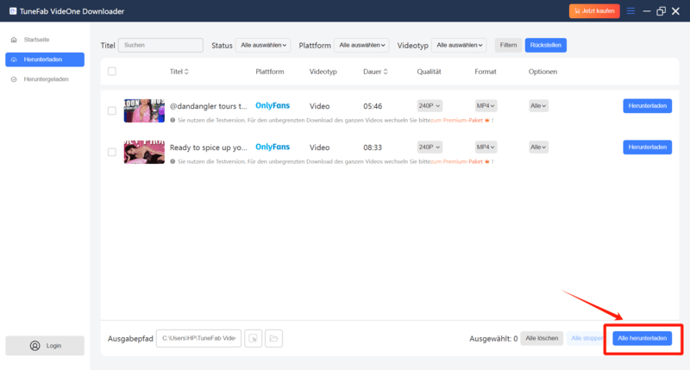Tick the select-all checkbox in table header
Image resolution: width=690 pixels, height=370 pixels.
pyautogui.click(x=112, y=72)
